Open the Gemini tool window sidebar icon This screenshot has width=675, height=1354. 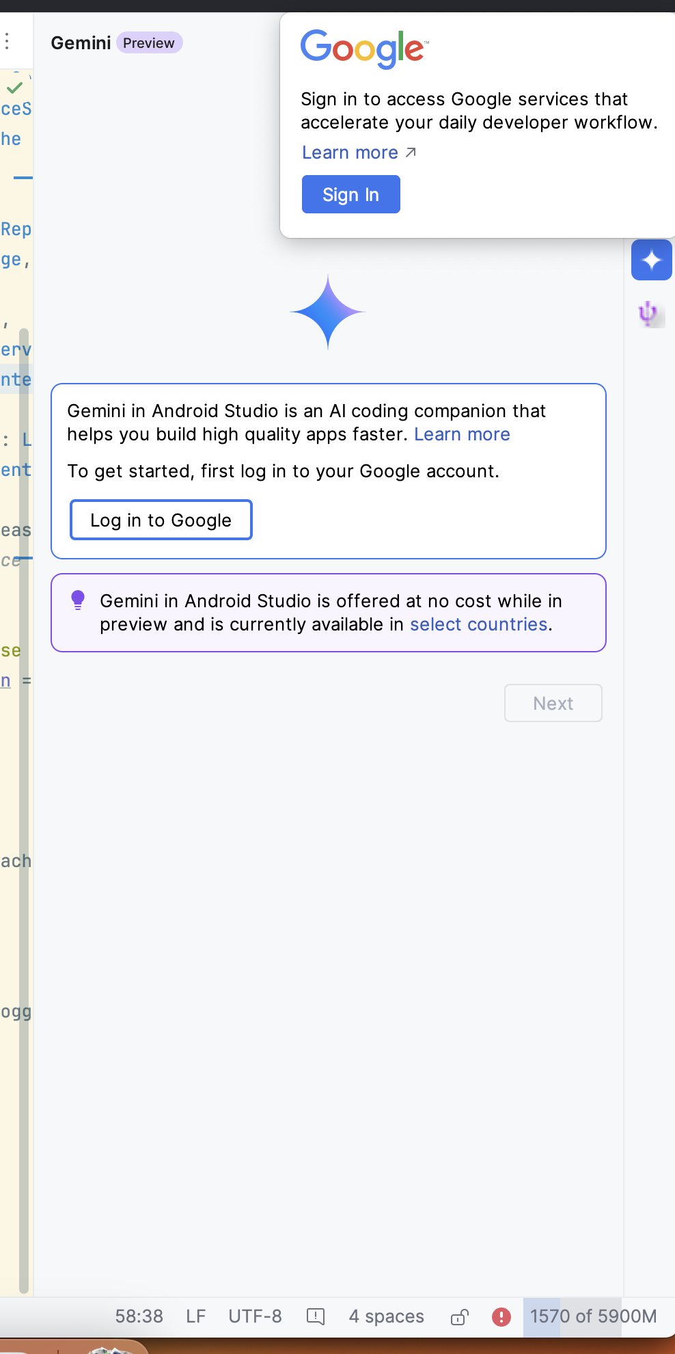point(651,260)
